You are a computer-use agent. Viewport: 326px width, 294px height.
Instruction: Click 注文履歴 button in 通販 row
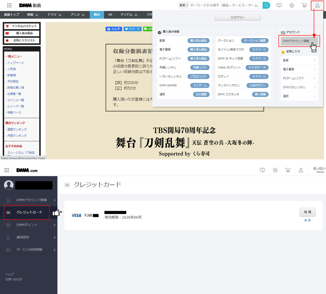coord(201,94)
